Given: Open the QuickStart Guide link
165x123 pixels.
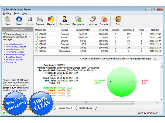Looking at the screenshot, I should click(14, 57).
